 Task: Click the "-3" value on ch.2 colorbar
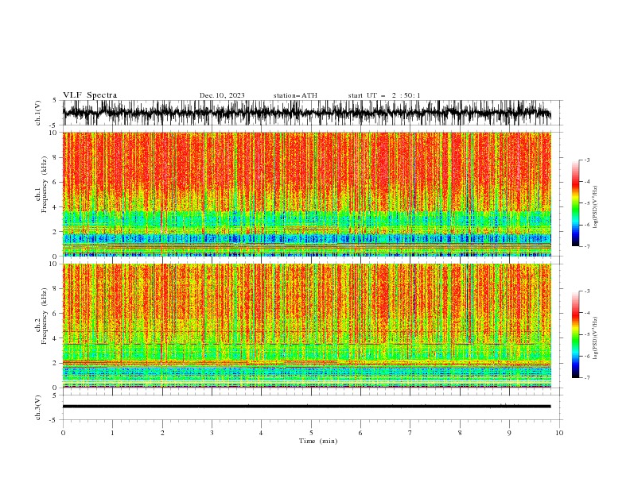(587, 291)
